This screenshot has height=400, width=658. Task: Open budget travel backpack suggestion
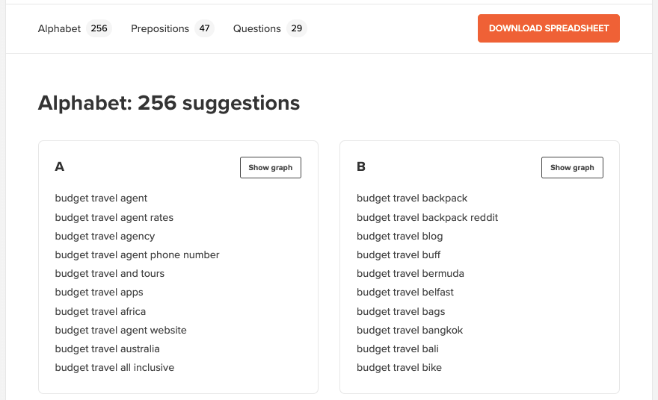click(412, 198)
